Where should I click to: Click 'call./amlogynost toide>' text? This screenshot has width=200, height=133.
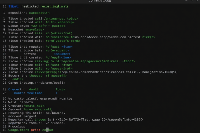point(56,19)
